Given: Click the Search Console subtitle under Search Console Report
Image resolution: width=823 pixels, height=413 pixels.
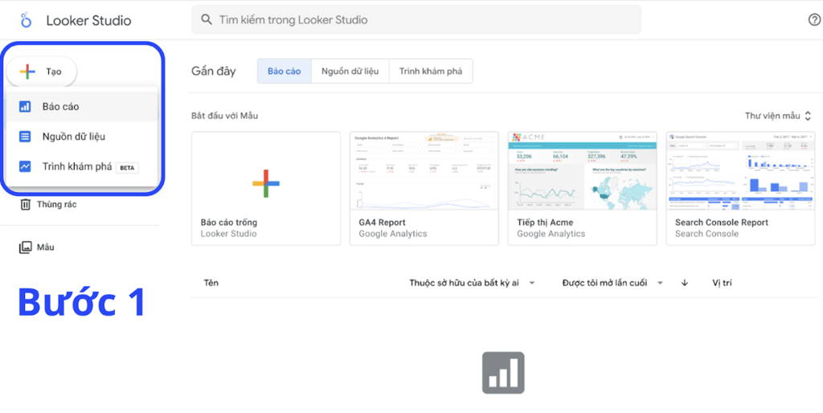Looking at the screenshot, I should 706,234.
